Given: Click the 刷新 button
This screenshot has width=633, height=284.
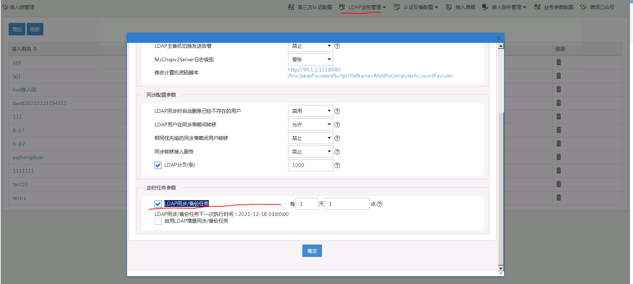Looking at the screenshot, I should pyautogui.click(x=35, y=29).
